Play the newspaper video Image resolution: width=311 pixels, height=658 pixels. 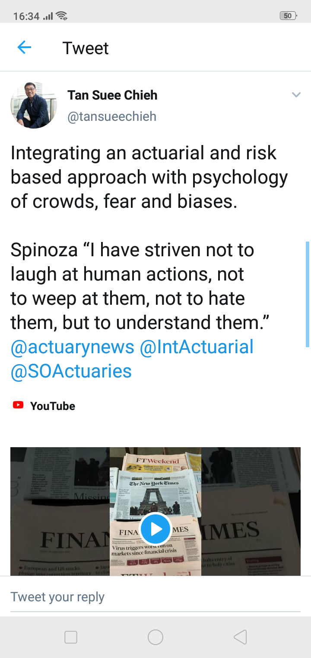(x=155, y=529)
